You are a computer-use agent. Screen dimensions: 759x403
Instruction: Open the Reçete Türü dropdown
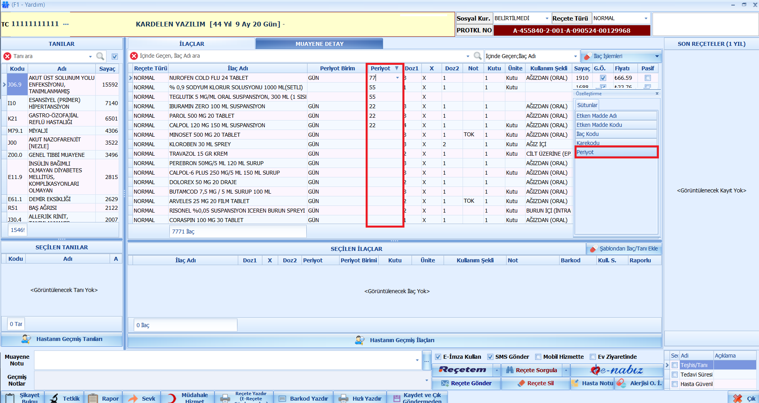(x=646, y=19)
